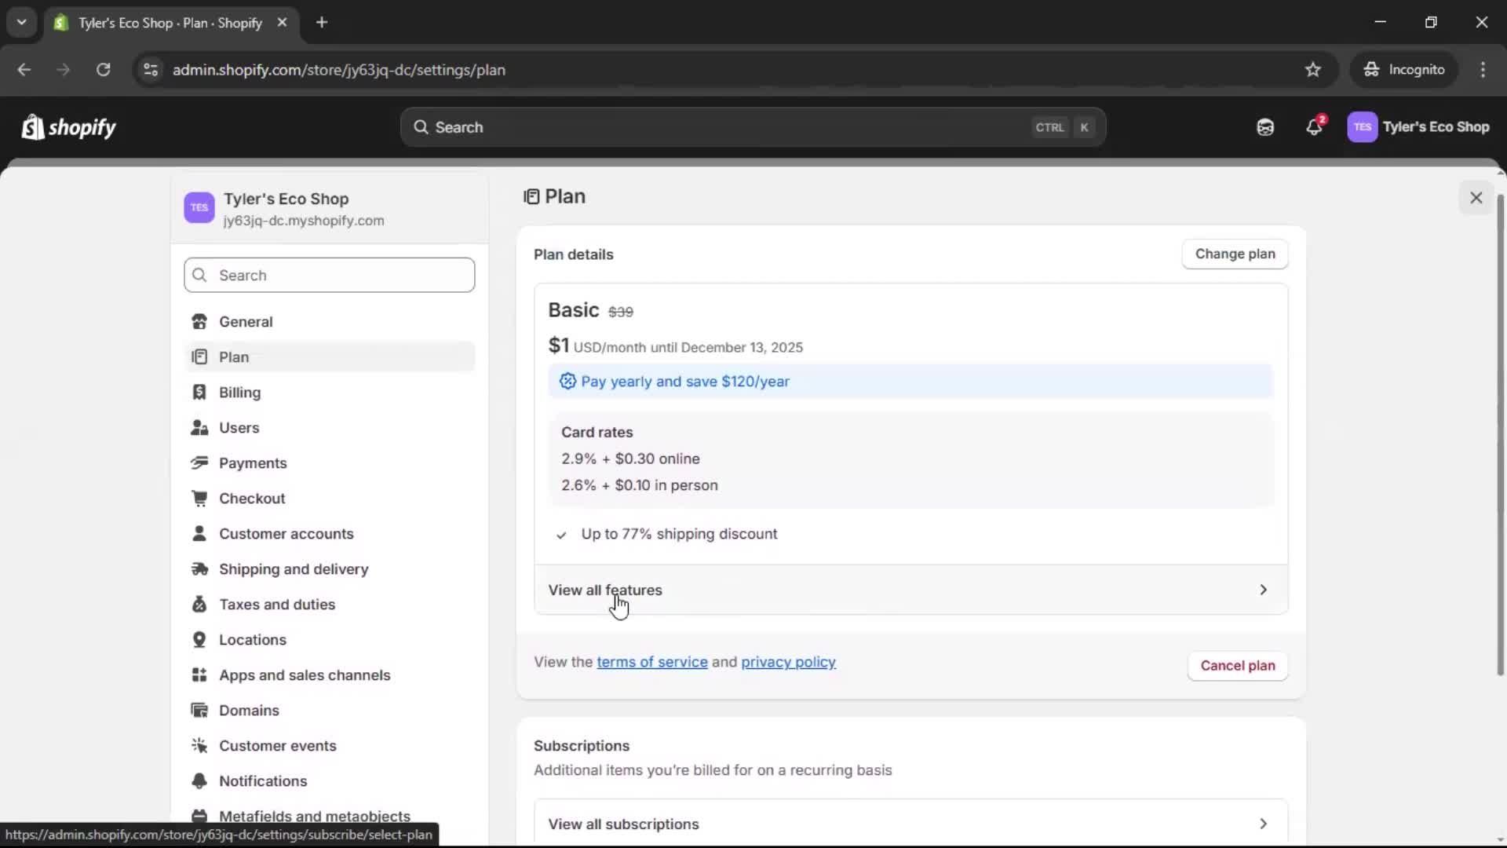
Task: Click the Checkout cart icon
Action: (199, 499)
